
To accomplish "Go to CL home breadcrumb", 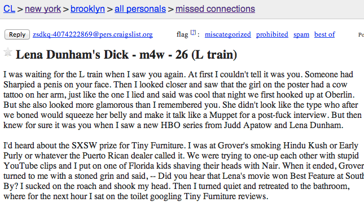I will click(x=9, y=9).
